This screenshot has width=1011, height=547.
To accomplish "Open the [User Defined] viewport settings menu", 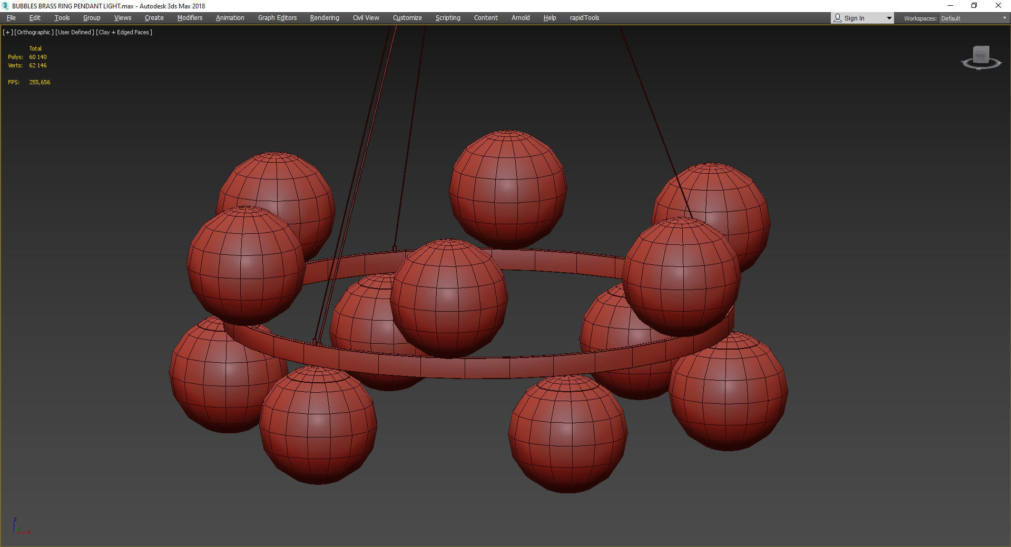I will (x=75, y=32).
